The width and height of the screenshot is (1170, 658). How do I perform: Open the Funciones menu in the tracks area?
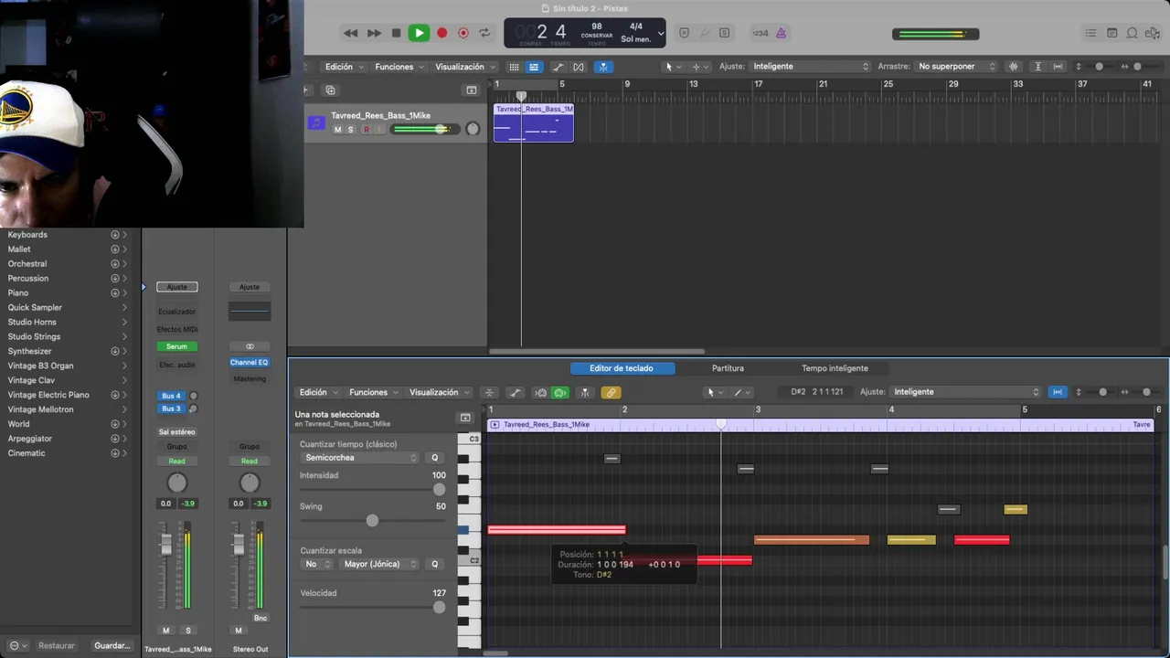tap(399, 67)
